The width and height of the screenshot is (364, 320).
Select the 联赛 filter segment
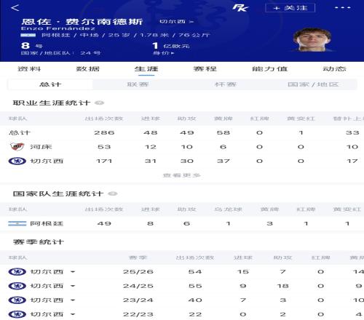click(138, 84)
